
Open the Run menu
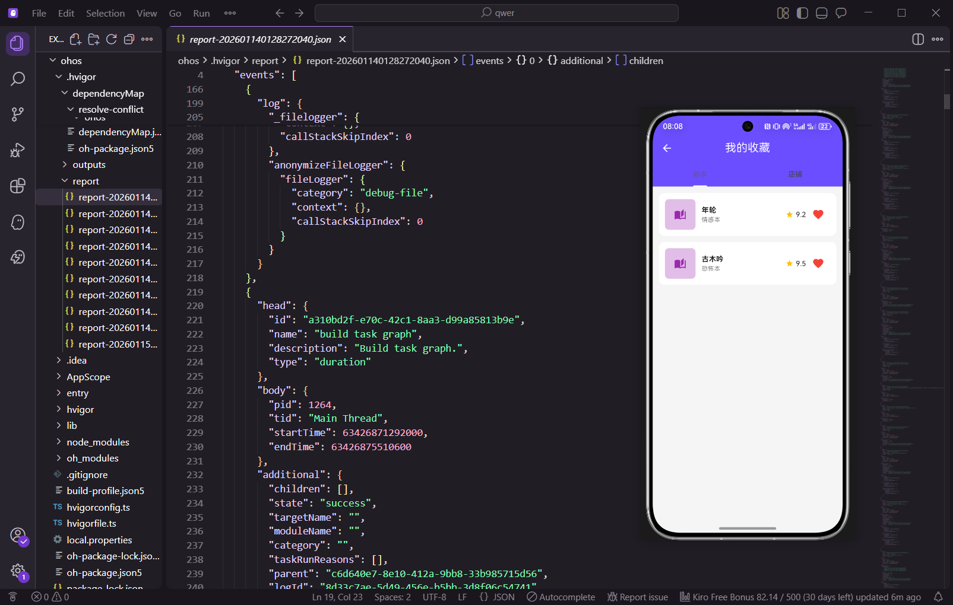(x=201, y=13)
